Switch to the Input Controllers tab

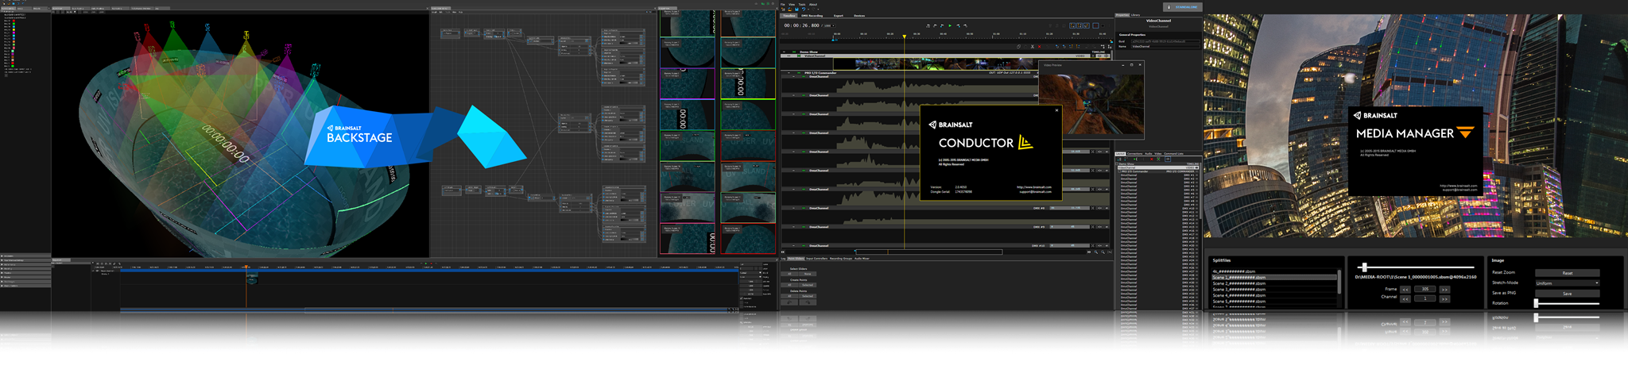817,259
